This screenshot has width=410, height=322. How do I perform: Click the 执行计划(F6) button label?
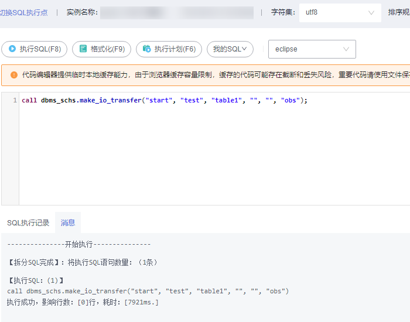coord(175,49)
